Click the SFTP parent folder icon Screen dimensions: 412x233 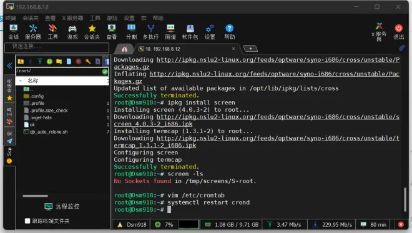click(x=21, y=62)
